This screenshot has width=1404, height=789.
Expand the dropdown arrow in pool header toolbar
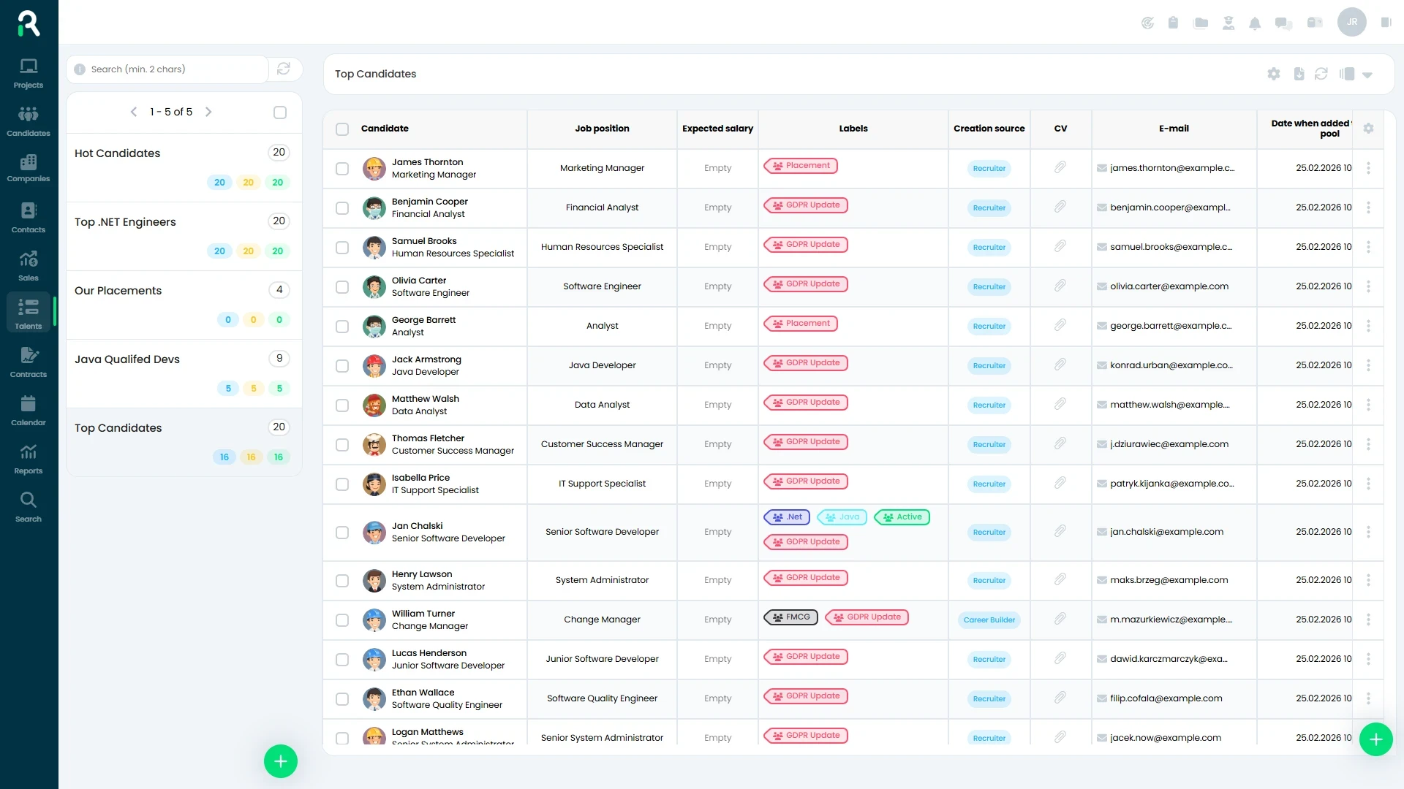[1367, 75]
